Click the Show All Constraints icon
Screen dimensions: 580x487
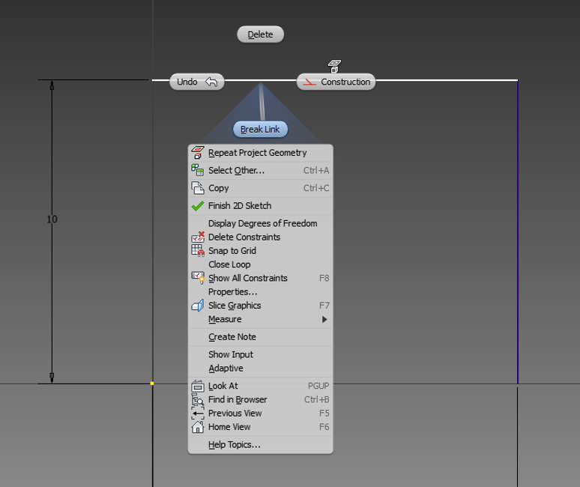198,278
